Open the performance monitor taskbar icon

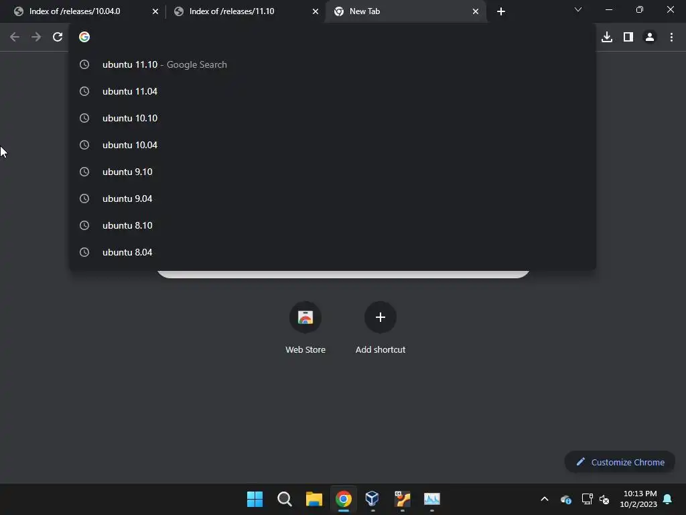432,499
